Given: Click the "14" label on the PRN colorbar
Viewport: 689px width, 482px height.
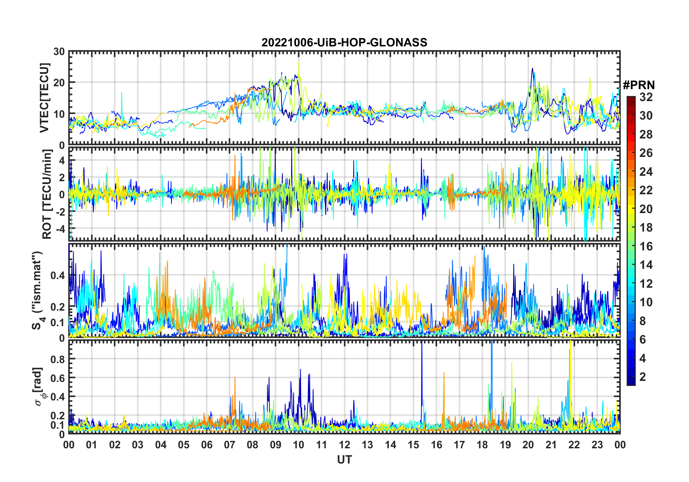Looking at the screenshot, I should tap(646, 265).
